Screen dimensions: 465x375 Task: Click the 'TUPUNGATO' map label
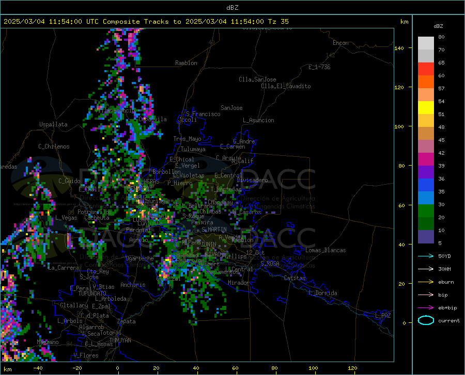click(92, 294)
